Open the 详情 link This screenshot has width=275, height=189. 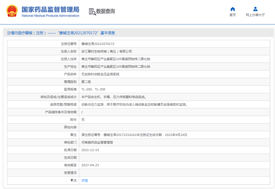85,181
